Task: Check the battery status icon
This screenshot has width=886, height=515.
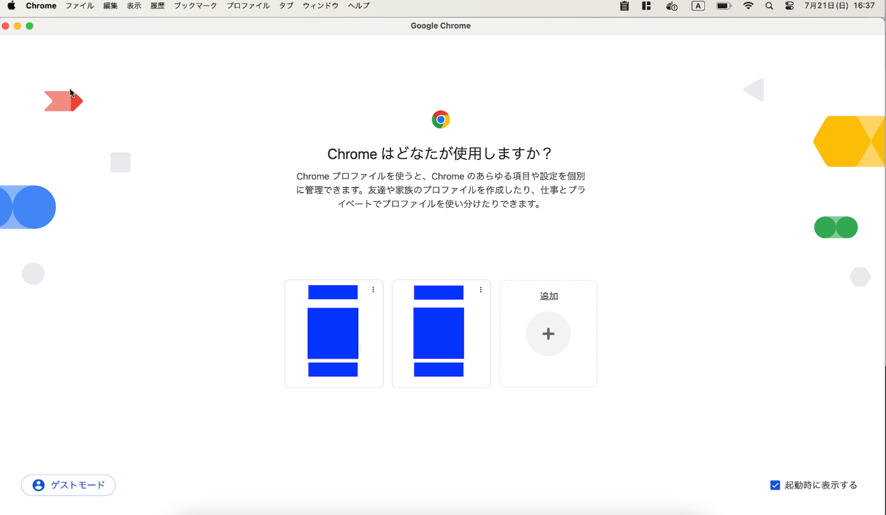Action: click(x=724, y=6)
